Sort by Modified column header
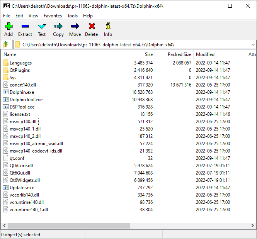Screen dimensions: 257x239 pyautogui.click(x=213, y=54)
